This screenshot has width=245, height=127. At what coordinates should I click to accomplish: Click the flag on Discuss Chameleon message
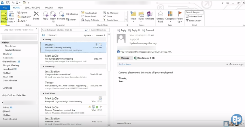pyautogui.click(x=101, y=107)
